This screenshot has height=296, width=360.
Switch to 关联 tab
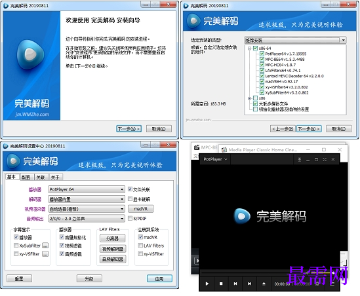click(41, 177)
